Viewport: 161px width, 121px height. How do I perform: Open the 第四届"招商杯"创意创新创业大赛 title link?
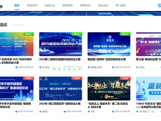coord(107,59)
